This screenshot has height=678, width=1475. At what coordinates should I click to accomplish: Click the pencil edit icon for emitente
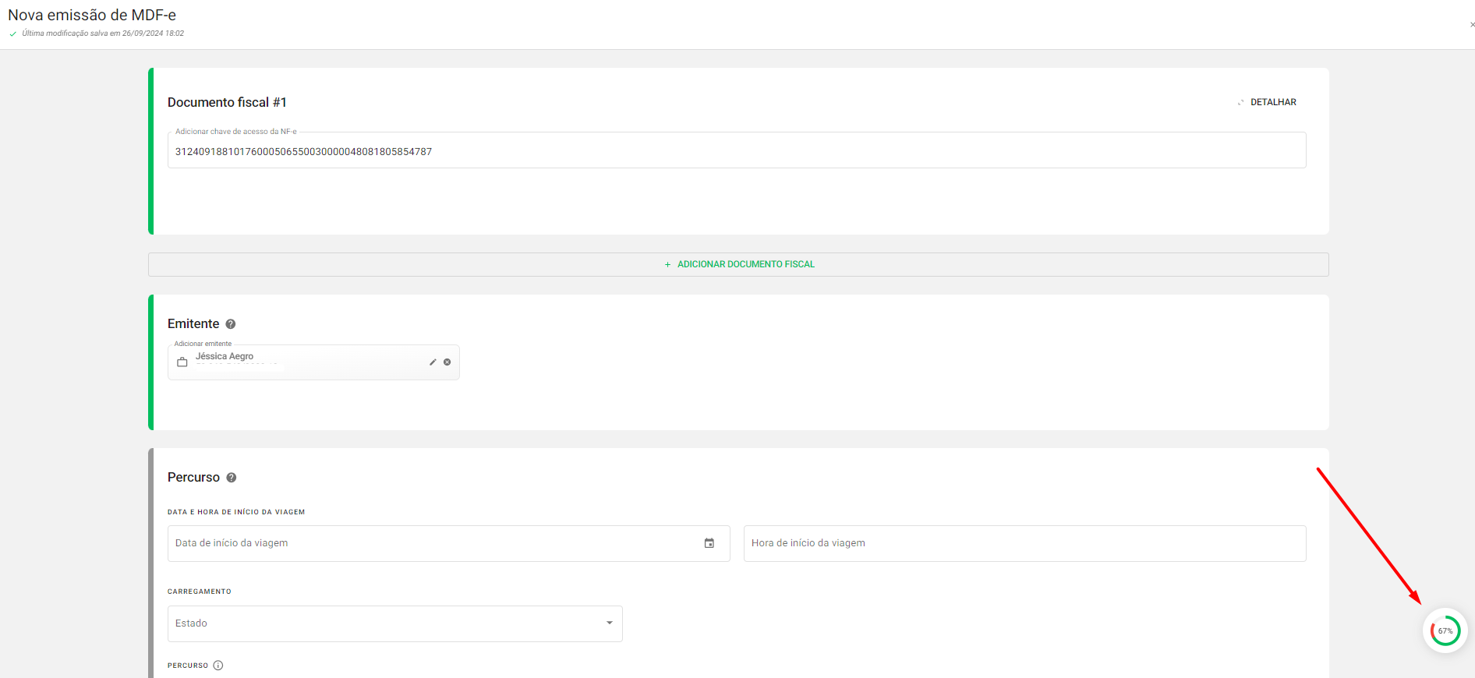433,362
